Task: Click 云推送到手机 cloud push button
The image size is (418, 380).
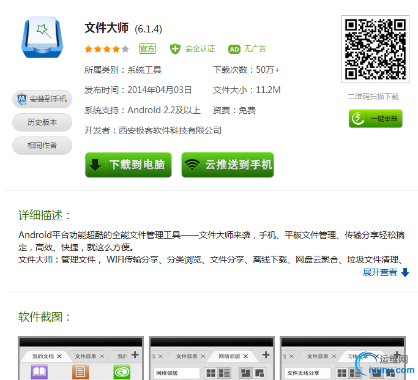Action: [x=228, y=165]
